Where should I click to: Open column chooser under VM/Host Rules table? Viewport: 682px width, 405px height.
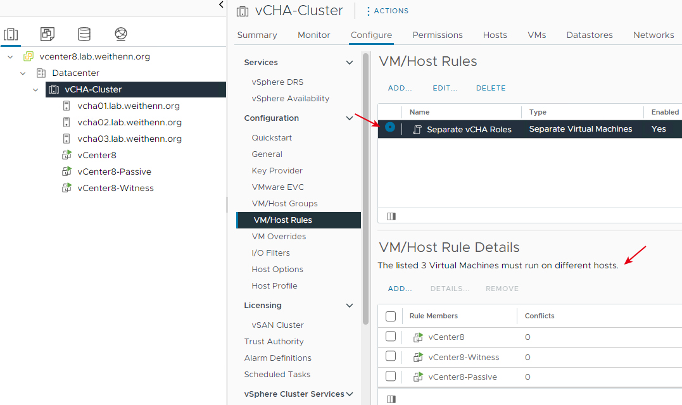point(391,216)
